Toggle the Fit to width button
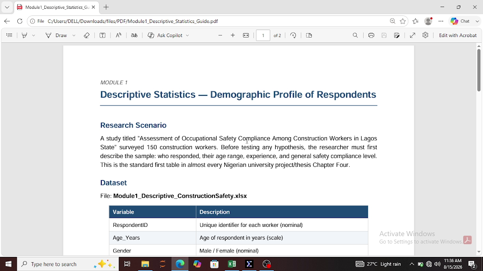Viewport: 483px width, 271px height. pyautogui.click(x=246, y=35)
